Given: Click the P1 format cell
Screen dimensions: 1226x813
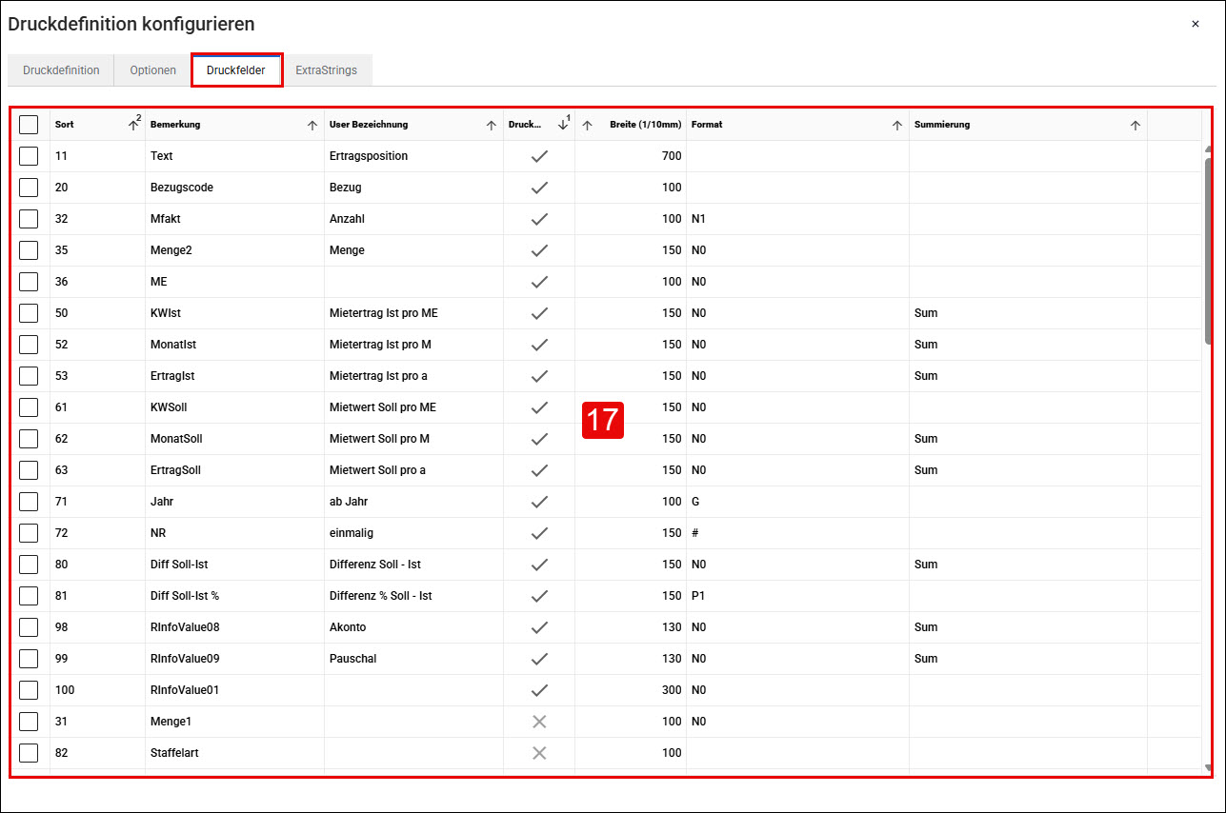Looking at the screenshot, I should (797, 596).
